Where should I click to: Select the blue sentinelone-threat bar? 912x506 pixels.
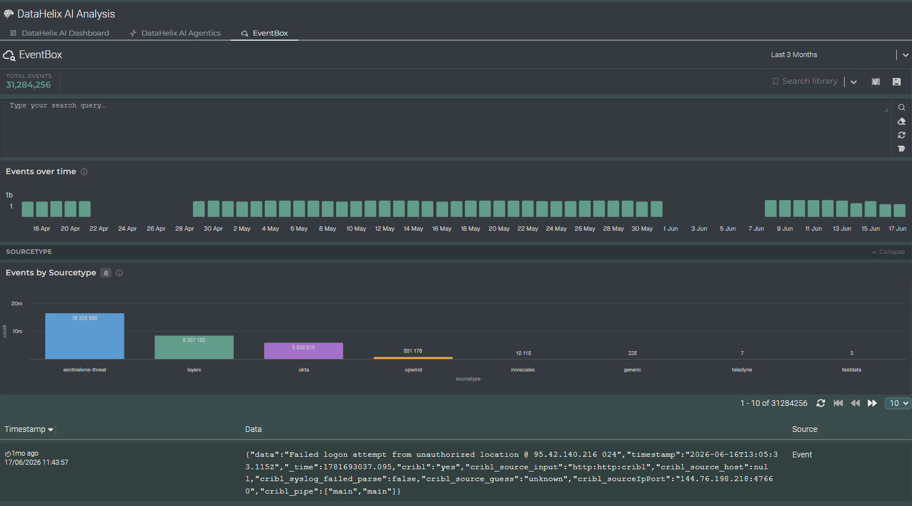click(x=85, y=336)
